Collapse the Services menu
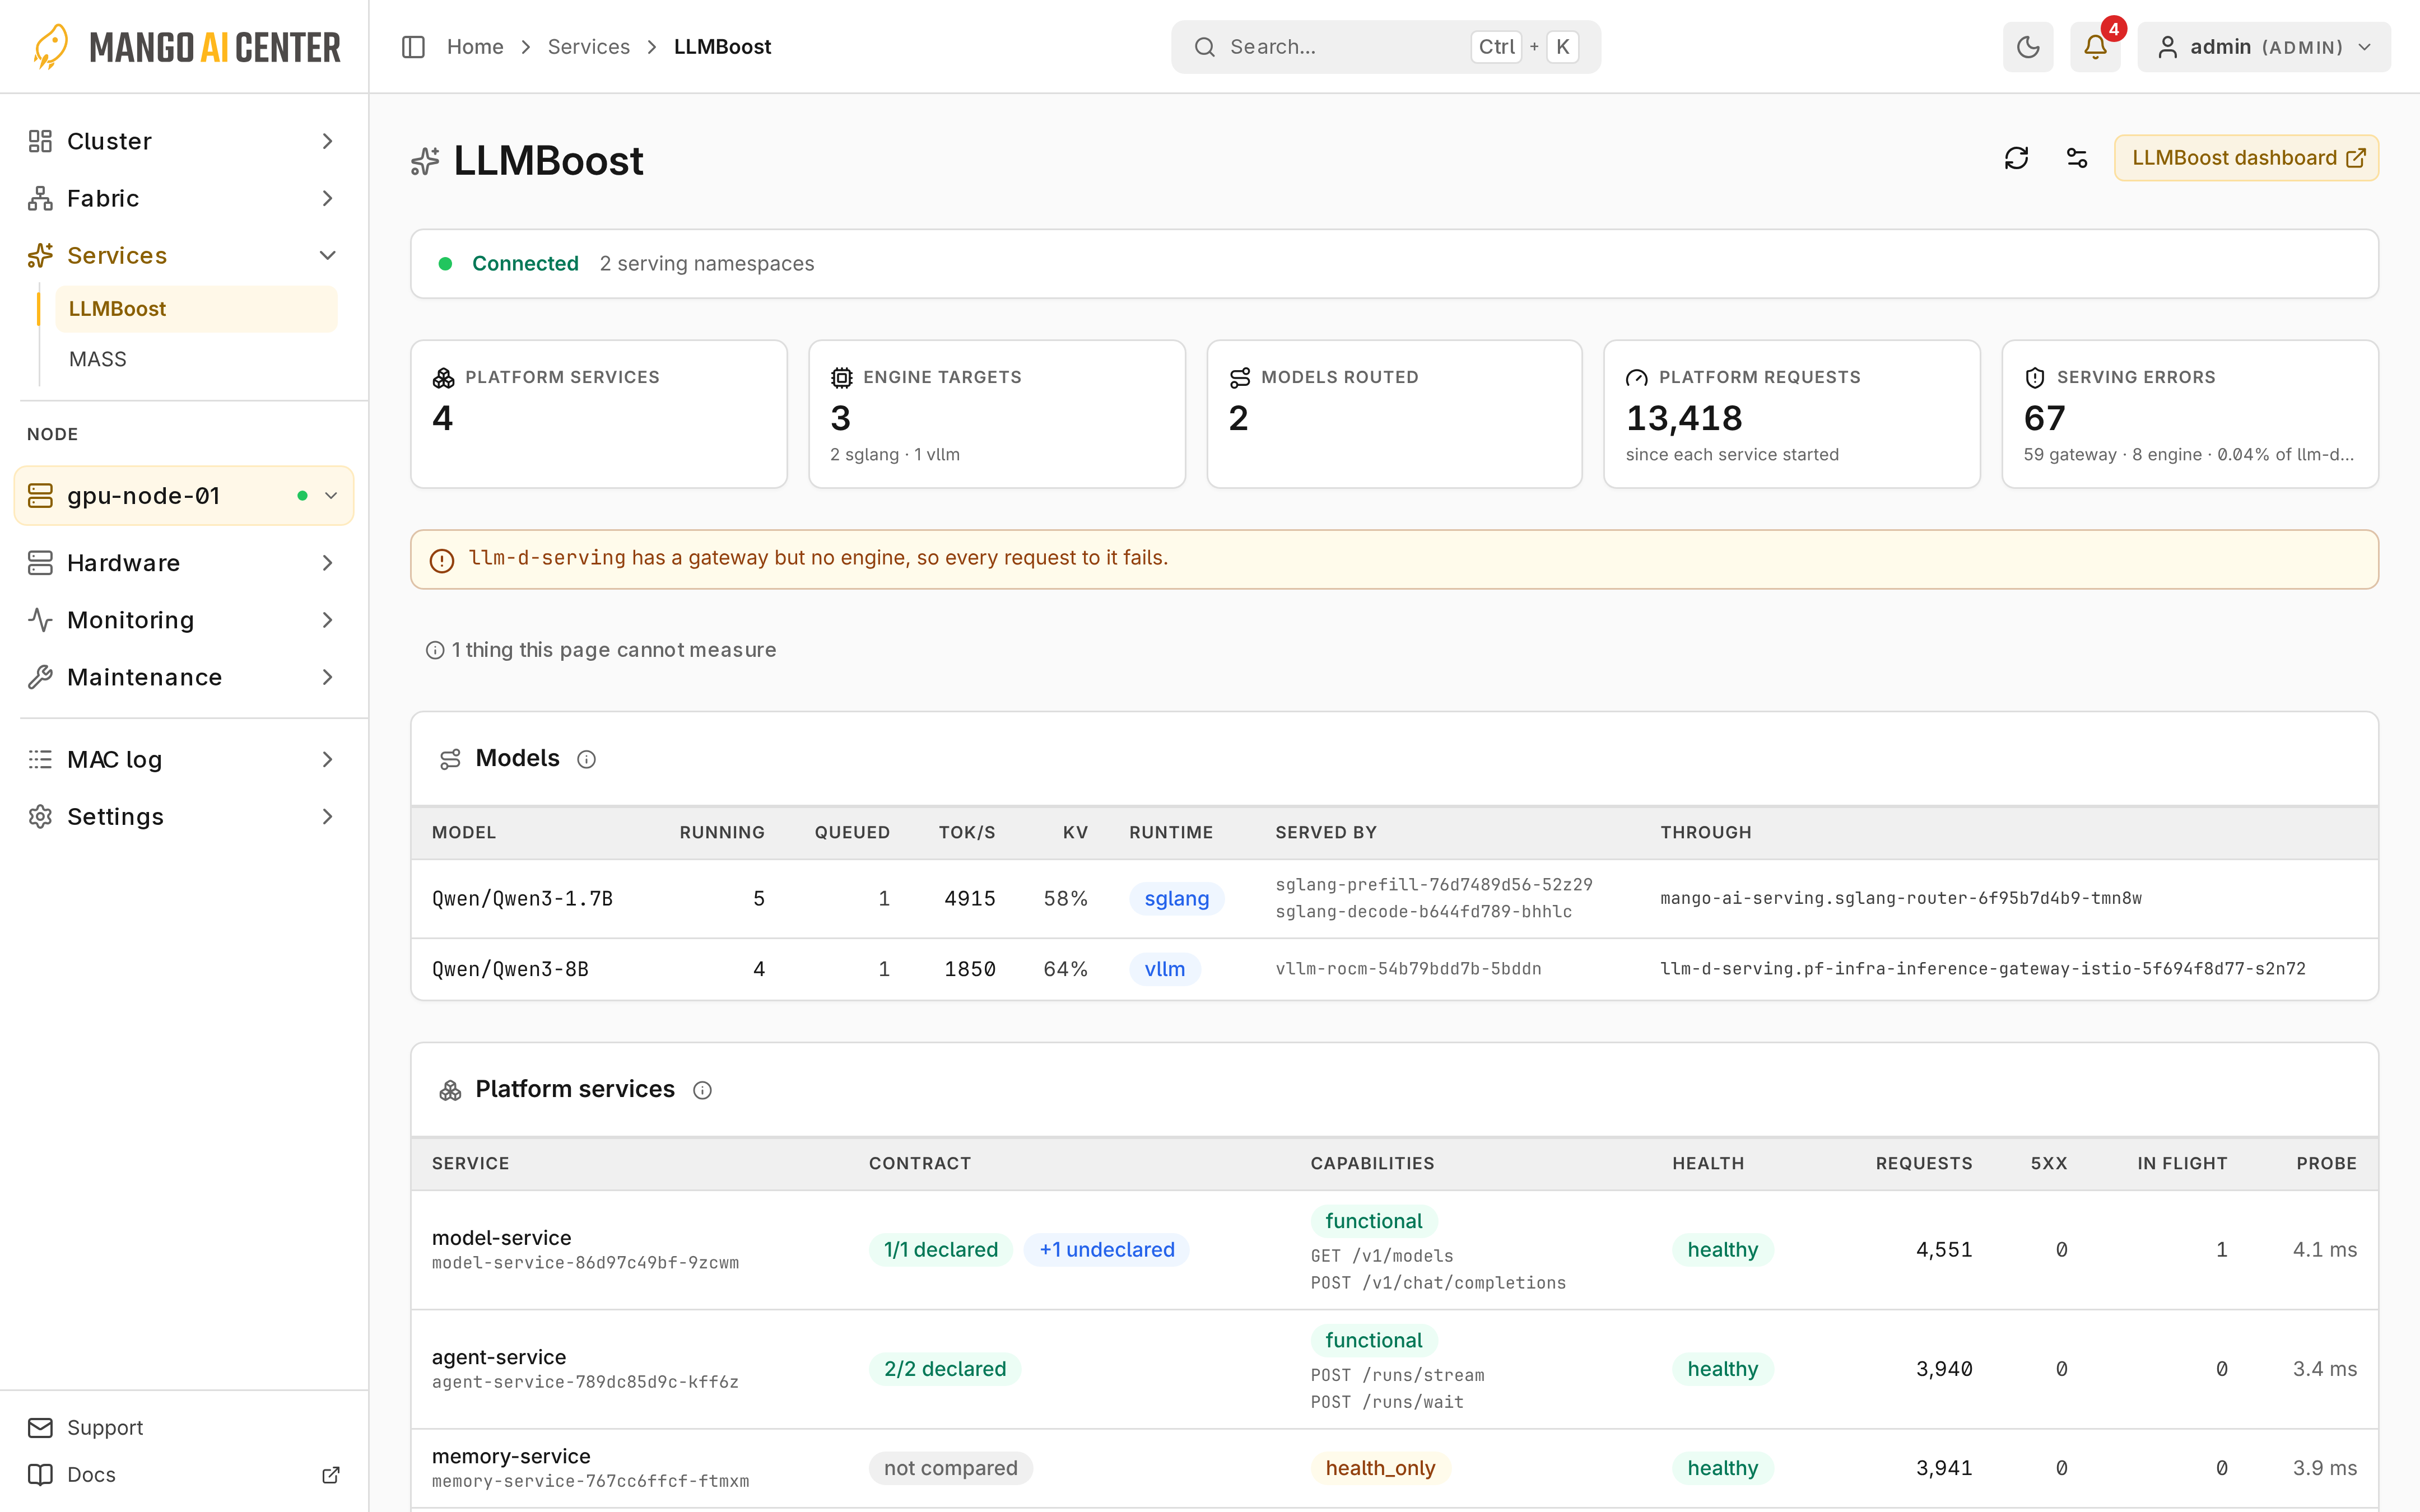Viewport: 2420px width, 1512px height. 184,255
